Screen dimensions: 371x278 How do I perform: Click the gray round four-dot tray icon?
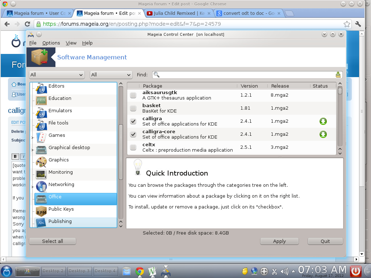click(264, 271)
